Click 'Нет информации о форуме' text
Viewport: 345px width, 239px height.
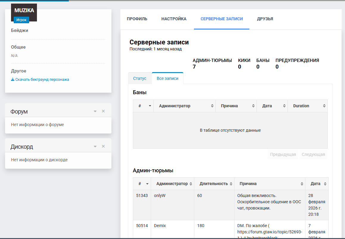click(38, 125)
